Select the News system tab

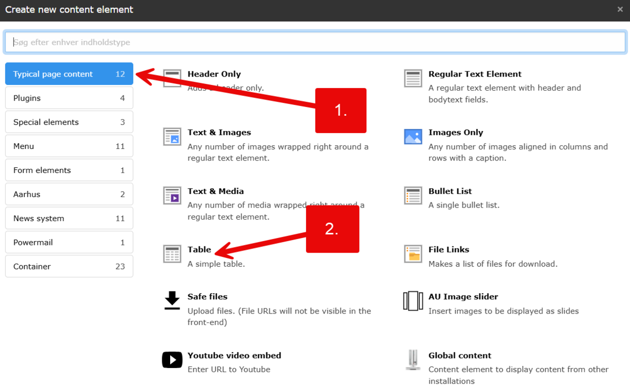coord(69,219)
